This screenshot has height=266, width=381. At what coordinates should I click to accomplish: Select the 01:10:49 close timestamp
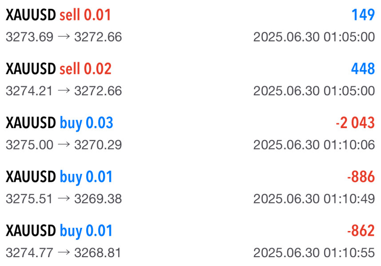click(314, 199)
